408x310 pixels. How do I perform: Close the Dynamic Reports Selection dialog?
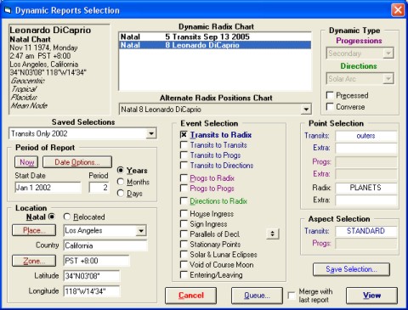398,10
